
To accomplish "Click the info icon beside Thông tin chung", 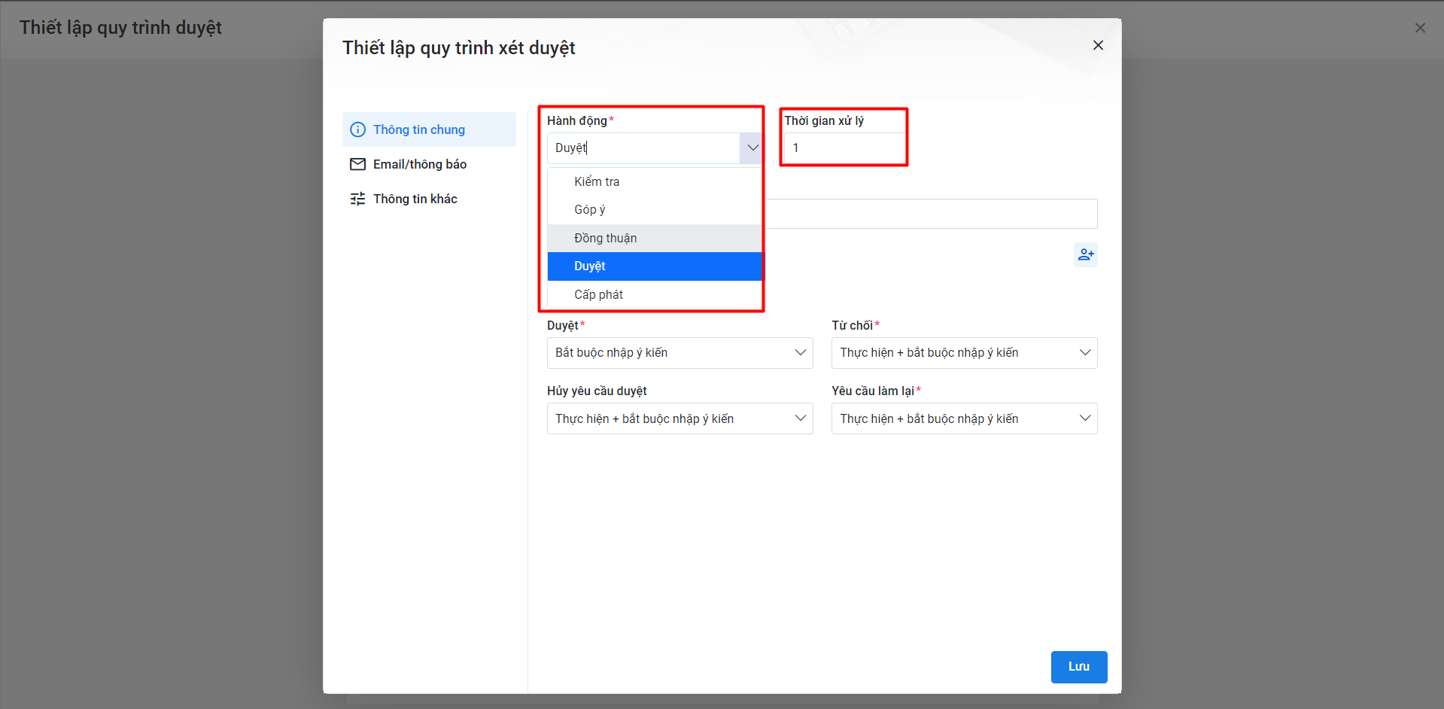I will point(358,129).
